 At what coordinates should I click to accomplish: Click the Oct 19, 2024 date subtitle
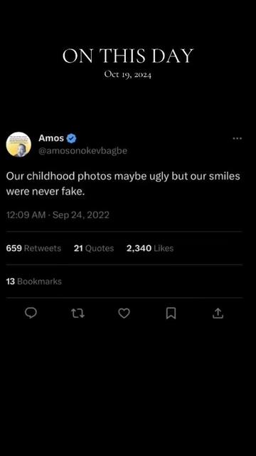pyautogui.click(x=128, y=75)
